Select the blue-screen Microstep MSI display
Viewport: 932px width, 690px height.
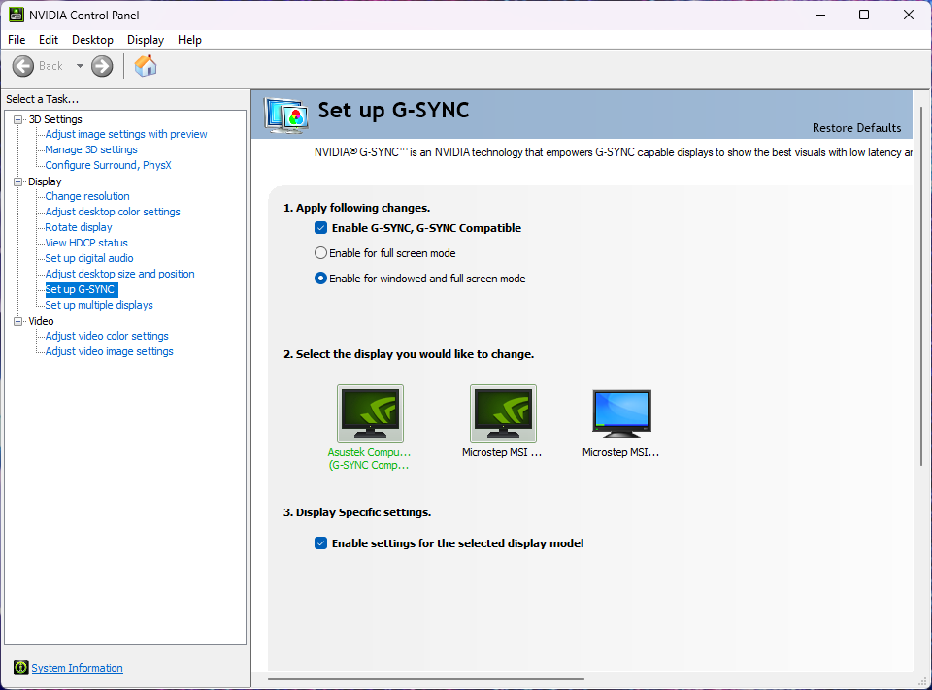tap(621, 413)
